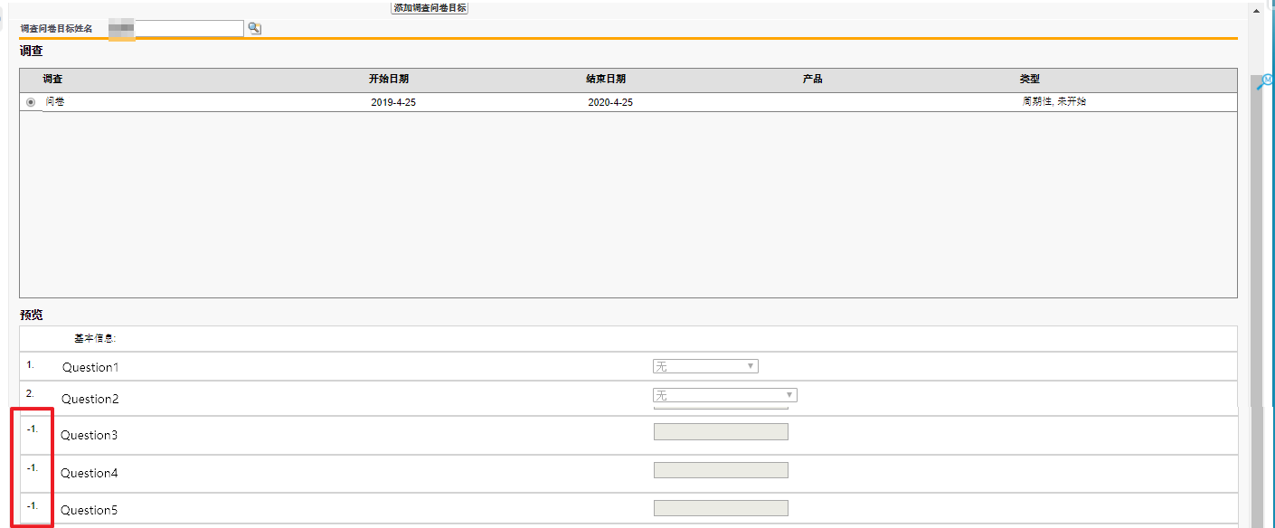
Task: Click the 开始日期 column header
Action: (388, 80)
